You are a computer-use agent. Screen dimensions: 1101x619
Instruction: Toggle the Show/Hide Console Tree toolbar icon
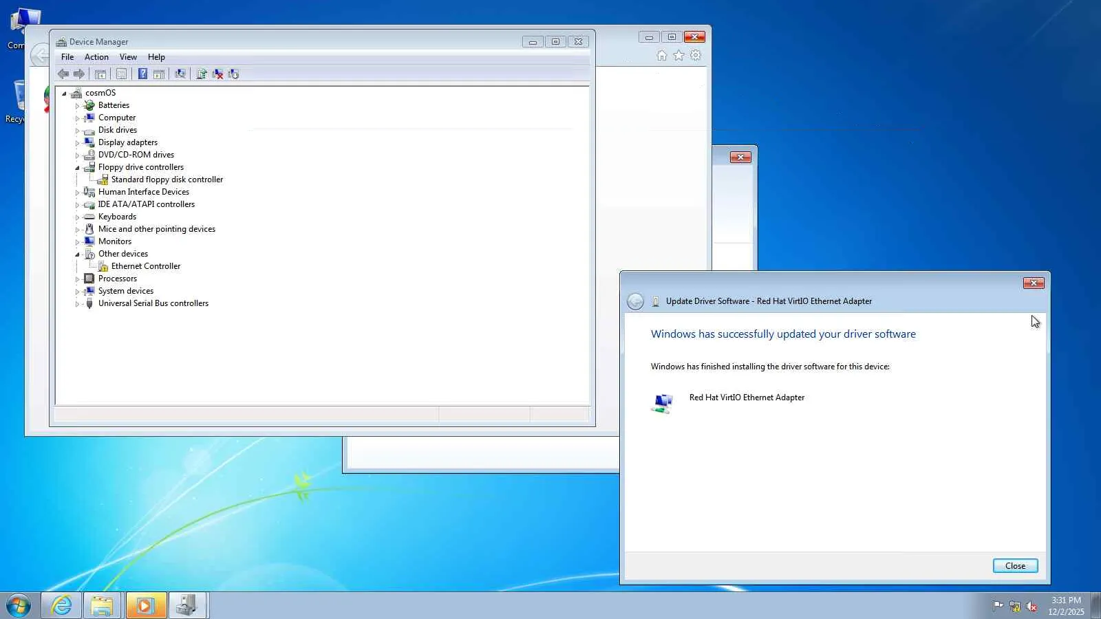click(100, 74)
